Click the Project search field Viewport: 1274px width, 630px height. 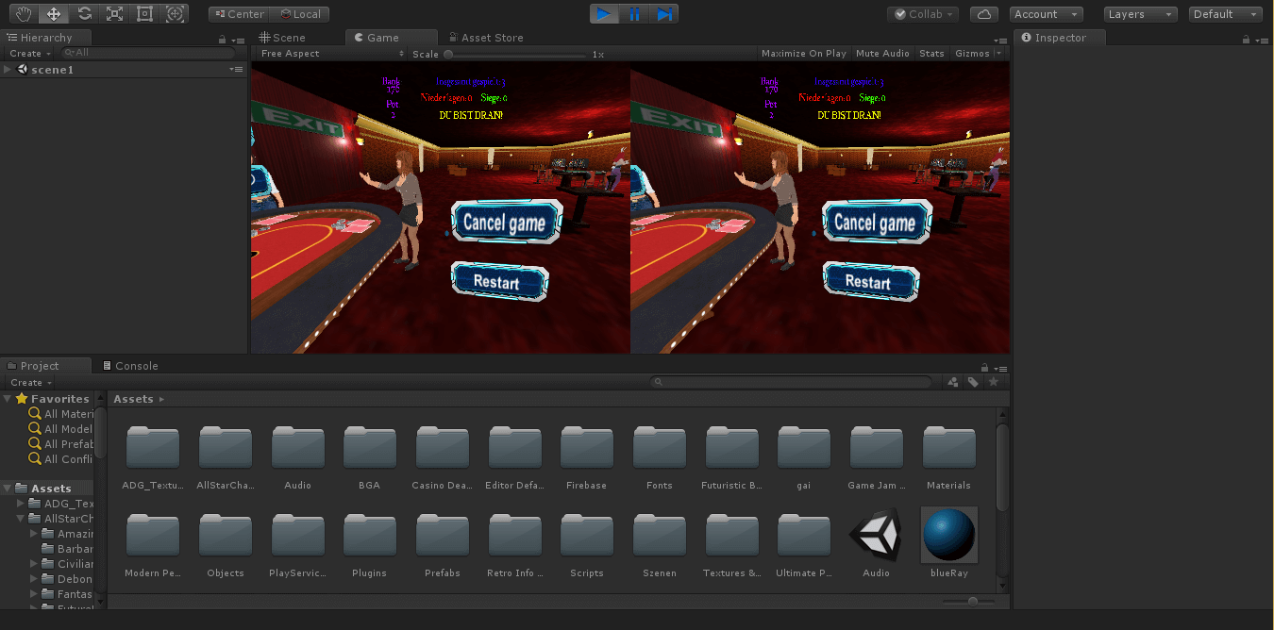tap(791, 382)
